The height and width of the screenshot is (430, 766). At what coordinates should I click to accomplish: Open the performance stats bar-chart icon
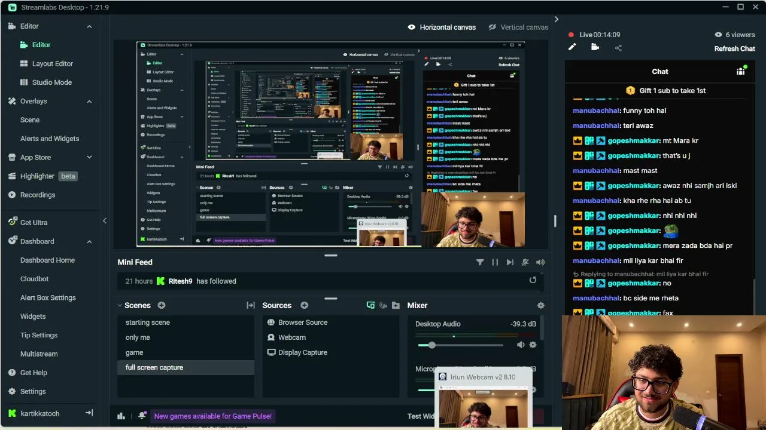point(121,416)
